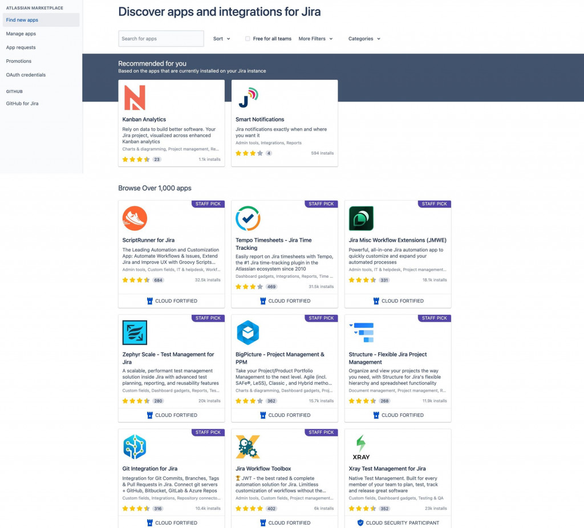The height and width of the screenshot is (528, 584).
Task: Click Cloud Security Participant shield icon under Xray
Action: (x=360, y=523)
